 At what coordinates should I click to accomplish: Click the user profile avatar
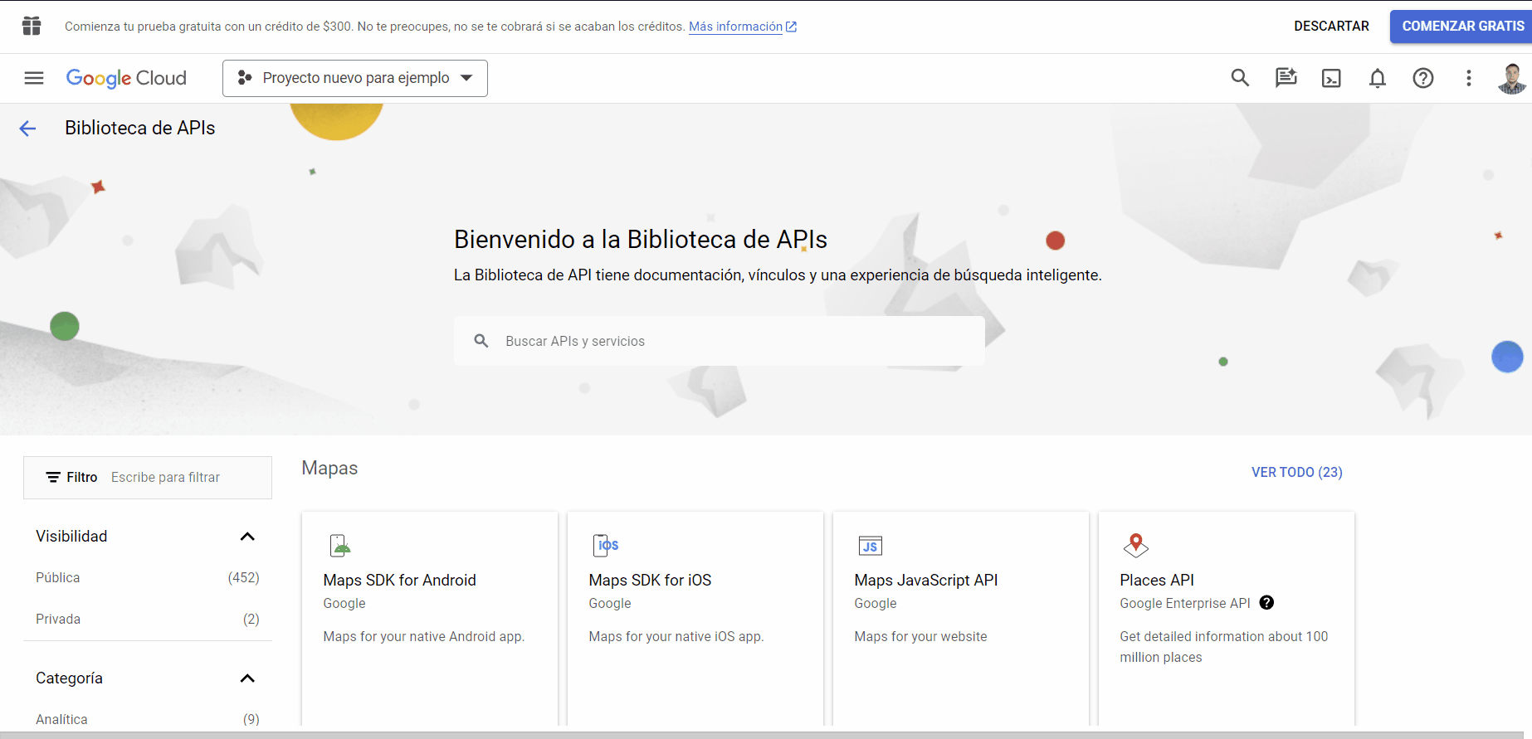[x=1511, y=78]
